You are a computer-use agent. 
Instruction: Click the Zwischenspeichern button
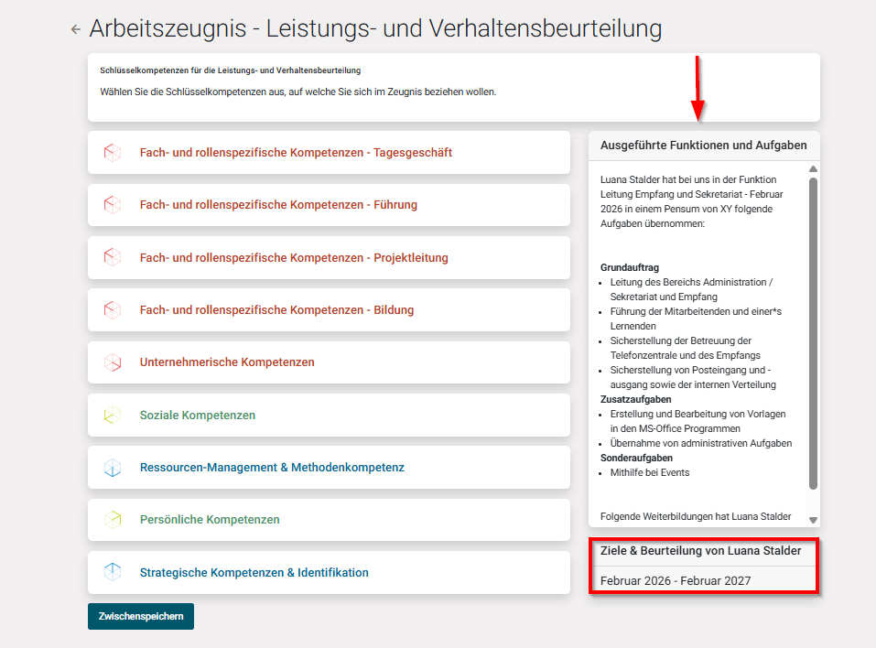pos(140,616)
